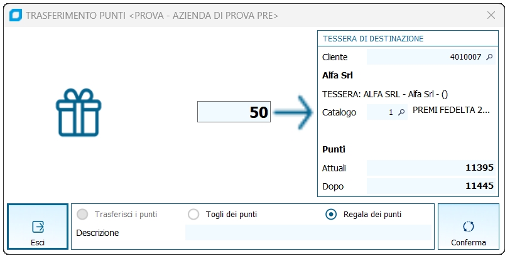Close the Trasferimento Punti window
Screen dimensions: 505x256
point(491,16)
